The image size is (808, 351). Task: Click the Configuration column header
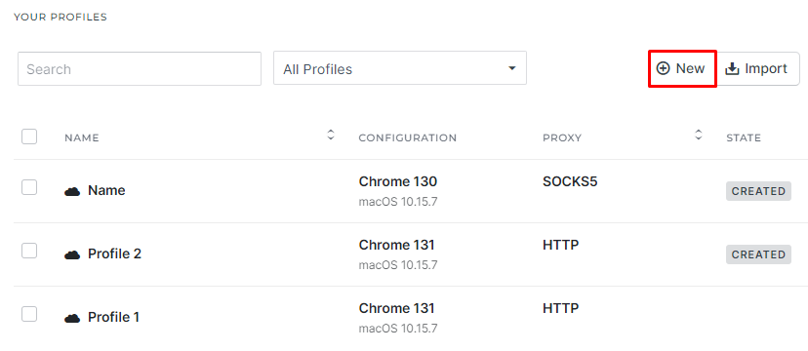(x=408, y=137)
